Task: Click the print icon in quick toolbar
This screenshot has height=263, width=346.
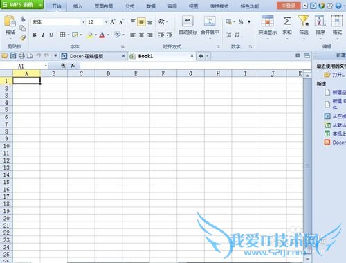Action: (x=21, y=55)
